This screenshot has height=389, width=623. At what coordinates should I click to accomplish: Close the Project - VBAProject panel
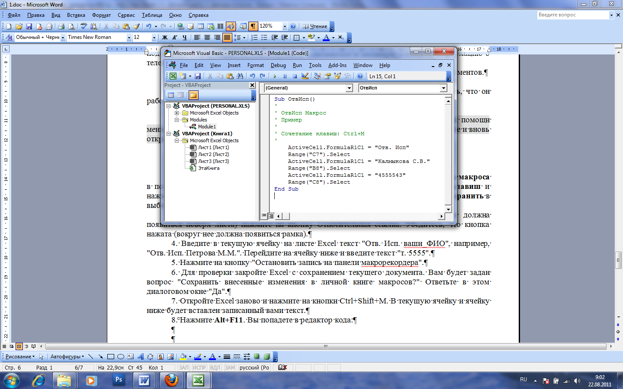[253, 85]
